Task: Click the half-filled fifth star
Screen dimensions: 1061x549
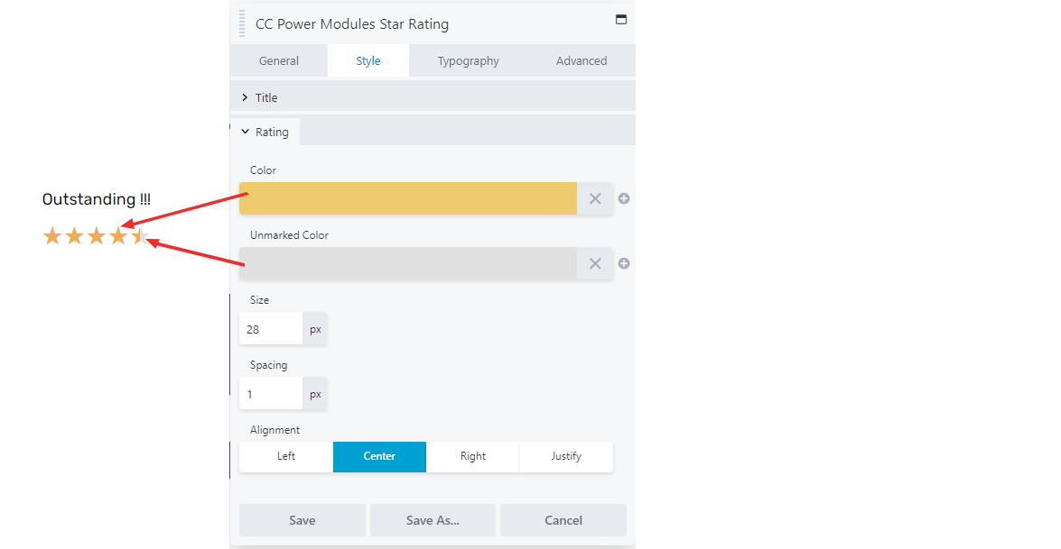Action: point(140,235)
